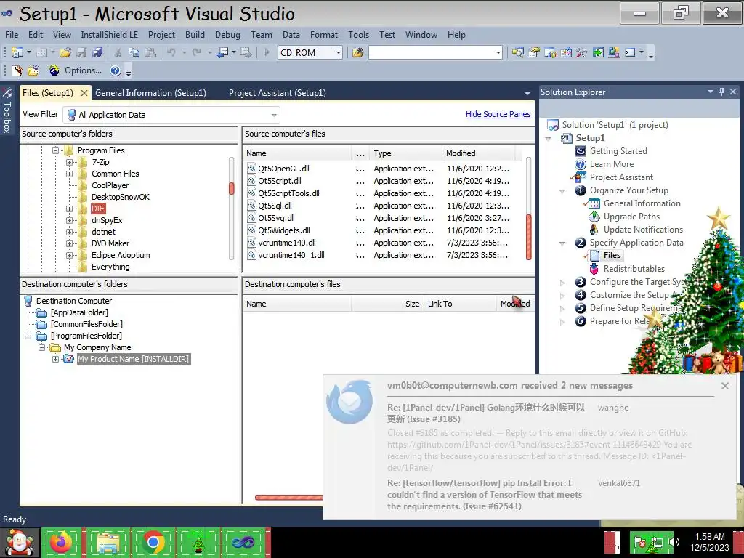Dismiss the Thunderbird mail notification

click(725, 386)
